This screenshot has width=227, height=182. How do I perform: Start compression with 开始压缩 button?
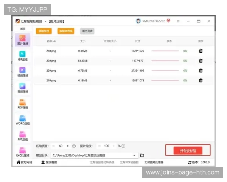click(x=188, y=151)
